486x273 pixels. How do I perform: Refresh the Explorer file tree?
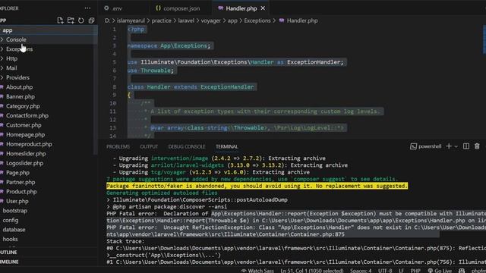81,20
